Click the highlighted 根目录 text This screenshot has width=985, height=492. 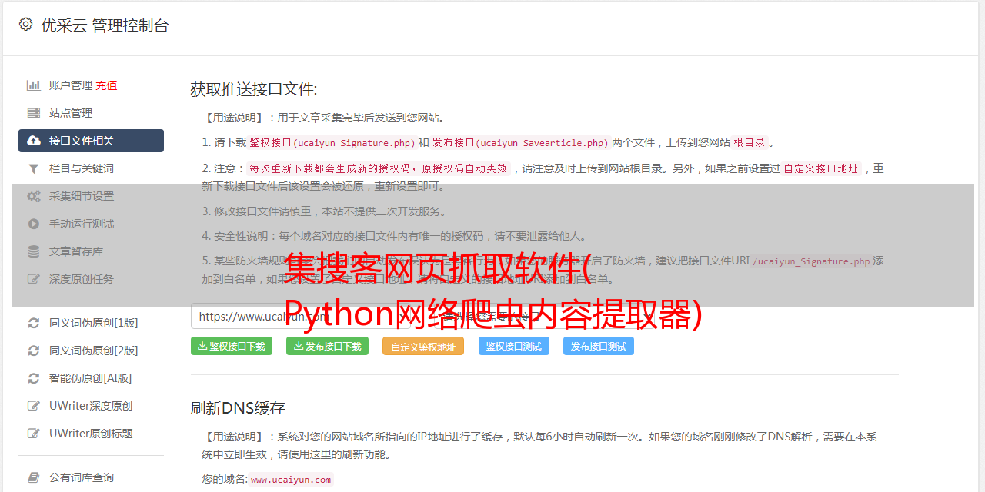coord(750,142)
